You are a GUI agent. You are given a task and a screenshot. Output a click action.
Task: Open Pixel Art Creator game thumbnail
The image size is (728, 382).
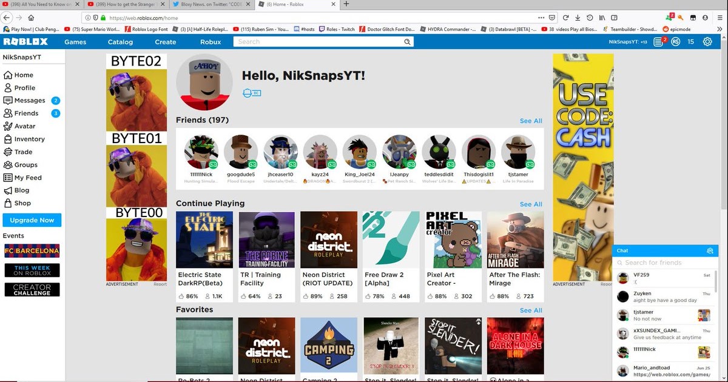[453, 240]
